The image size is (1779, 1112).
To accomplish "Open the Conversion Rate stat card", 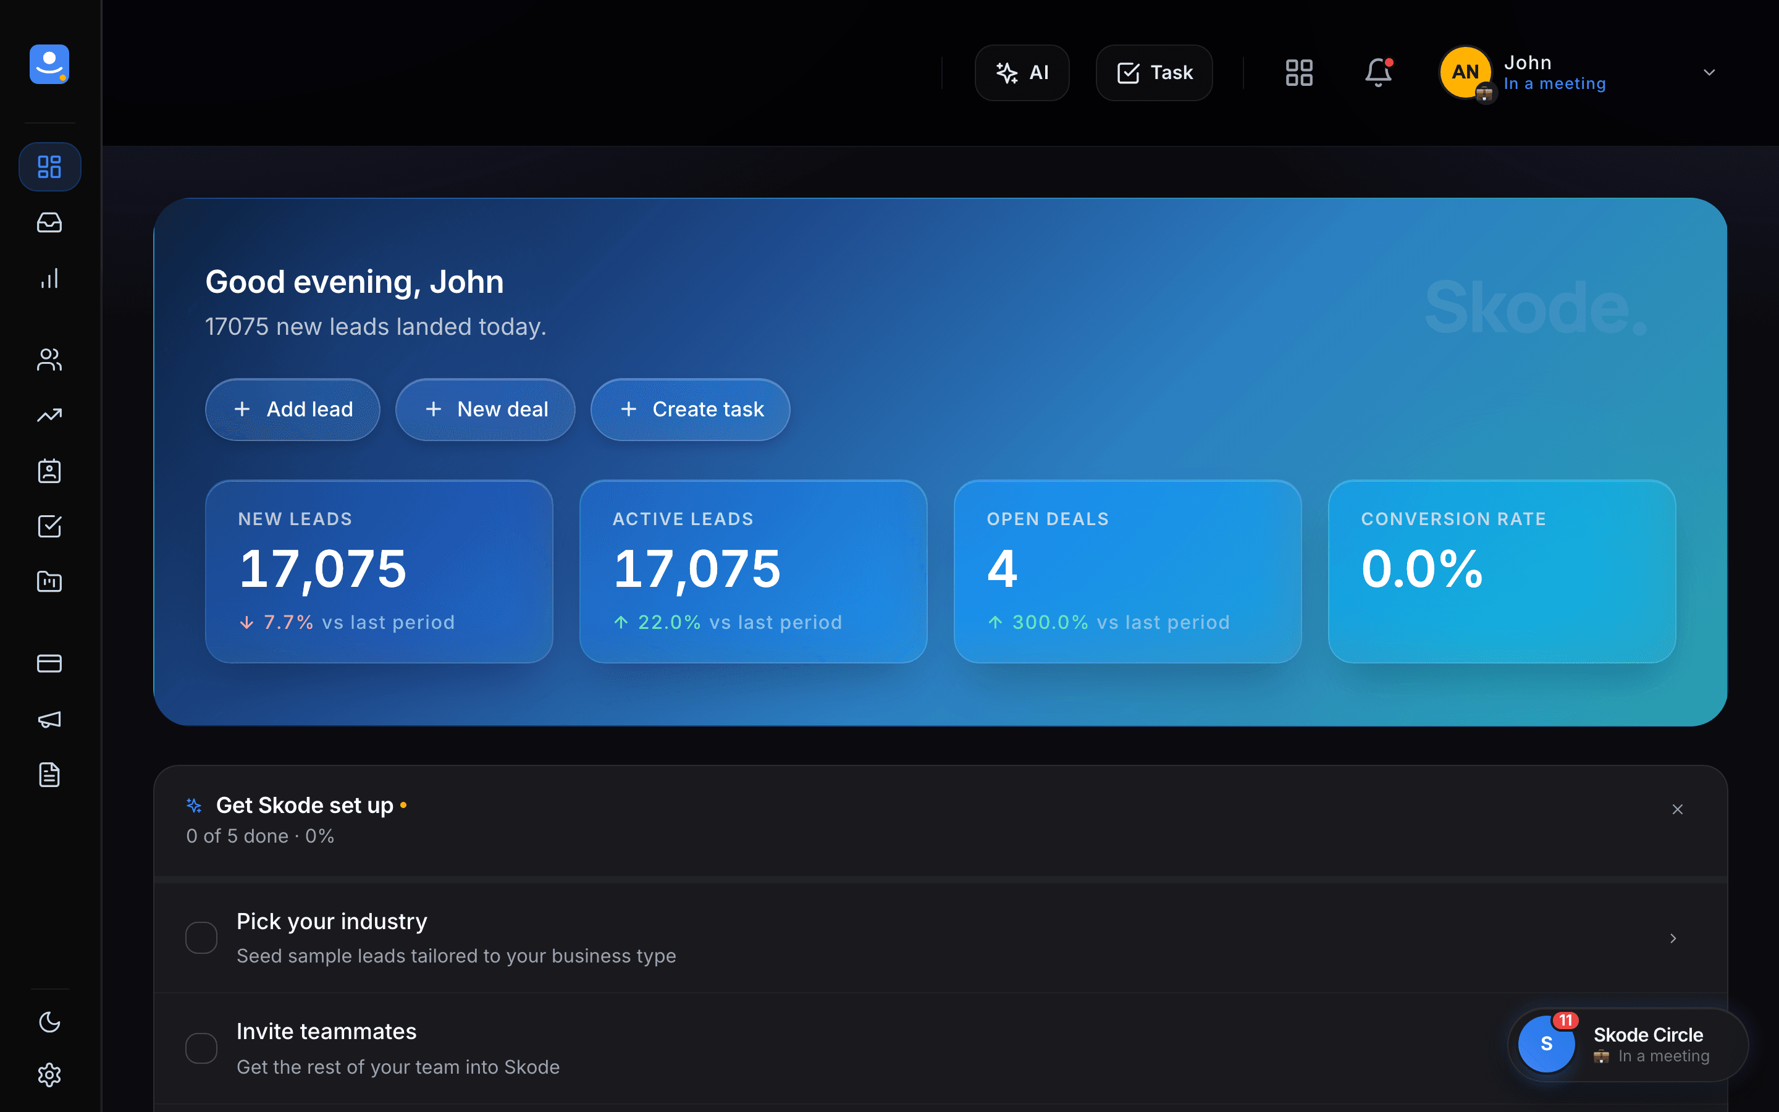I will coord(1502,571).
